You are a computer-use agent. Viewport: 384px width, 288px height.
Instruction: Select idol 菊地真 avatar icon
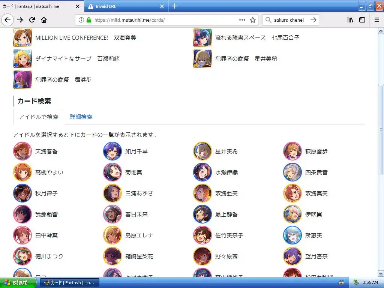coord(112,172)
